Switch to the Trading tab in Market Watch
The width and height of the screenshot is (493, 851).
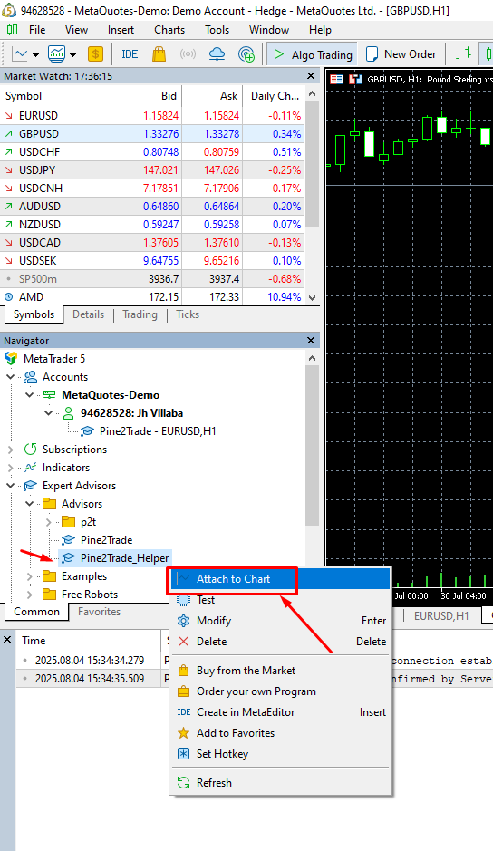tap(140, 314)
